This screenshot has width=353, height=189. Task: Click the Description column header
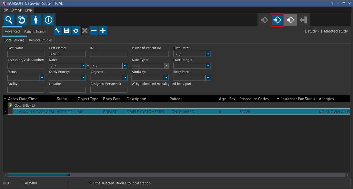pos(136,99)
